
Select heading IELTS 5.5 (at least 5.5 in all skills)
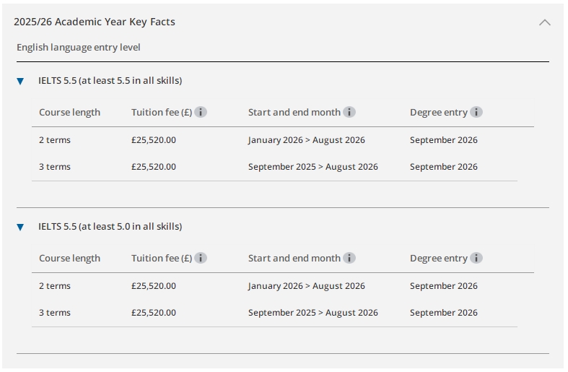[x=110, y=80]
